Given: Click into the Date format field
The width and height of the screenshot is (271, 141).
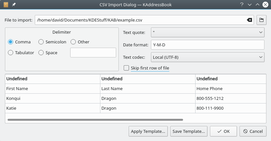Looking at the screenshot, I should [x=207, y=45].
